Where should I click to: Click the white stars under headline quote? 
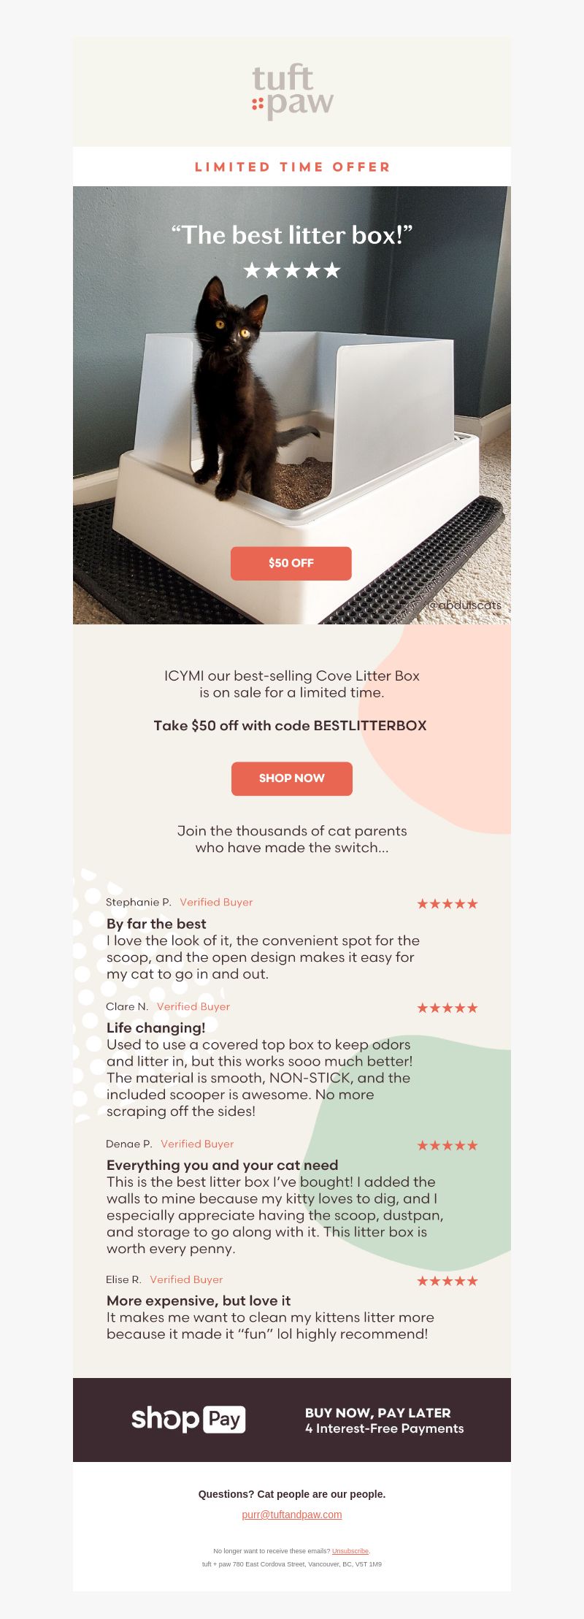(292, 271)
